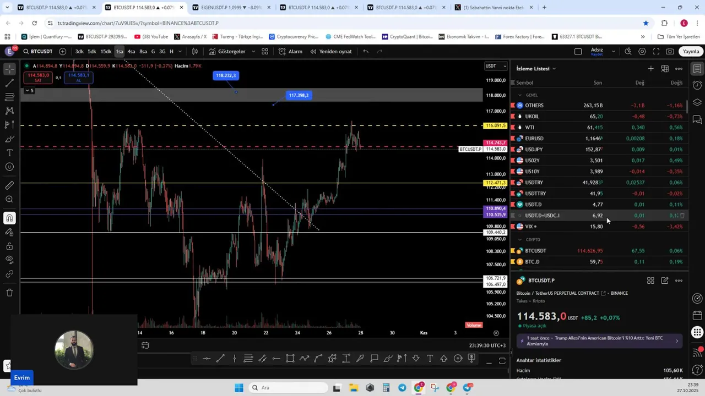
Task: Click the Alarm button
Action: [x=290, y=51]
